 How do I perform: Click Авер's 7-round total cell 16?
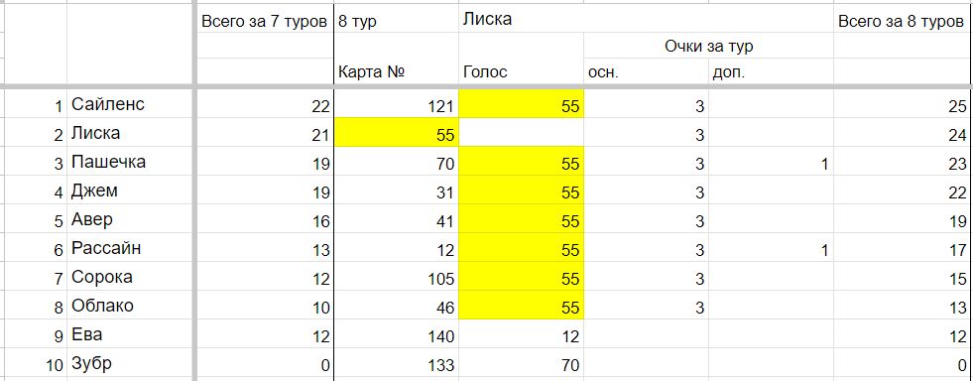tap(265, 219)
